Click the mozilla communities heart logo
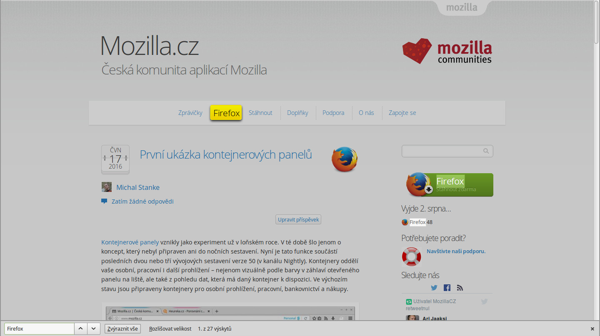This screenshot has height=336, width=600. point(417,51)
